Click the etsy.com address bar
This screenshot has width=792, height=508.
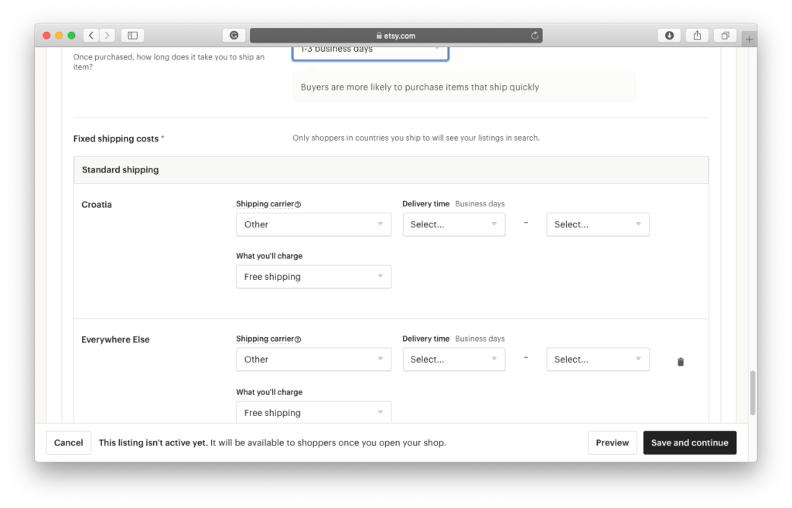395,36
